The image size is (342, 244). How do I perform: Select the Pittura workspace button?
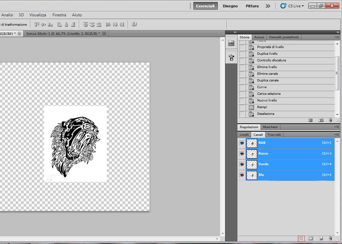click(252, 6)
